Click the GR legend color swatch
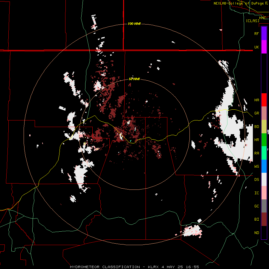The width and height of the screenshot is (269, 269). (x=264, y=113)
